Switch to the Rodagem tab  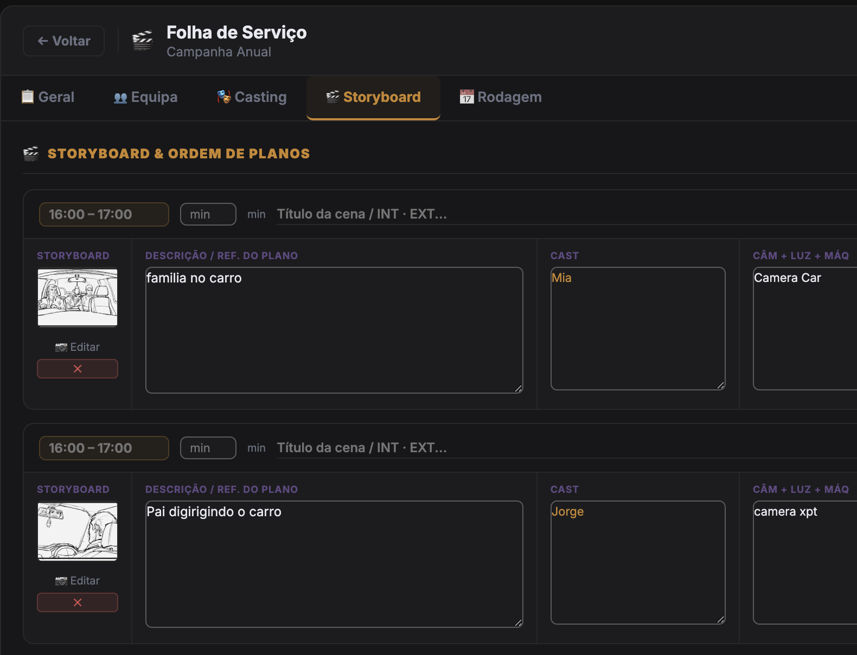point(501,97)
